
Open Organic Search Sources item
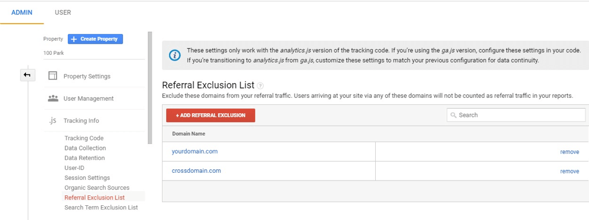click(97, 188)
